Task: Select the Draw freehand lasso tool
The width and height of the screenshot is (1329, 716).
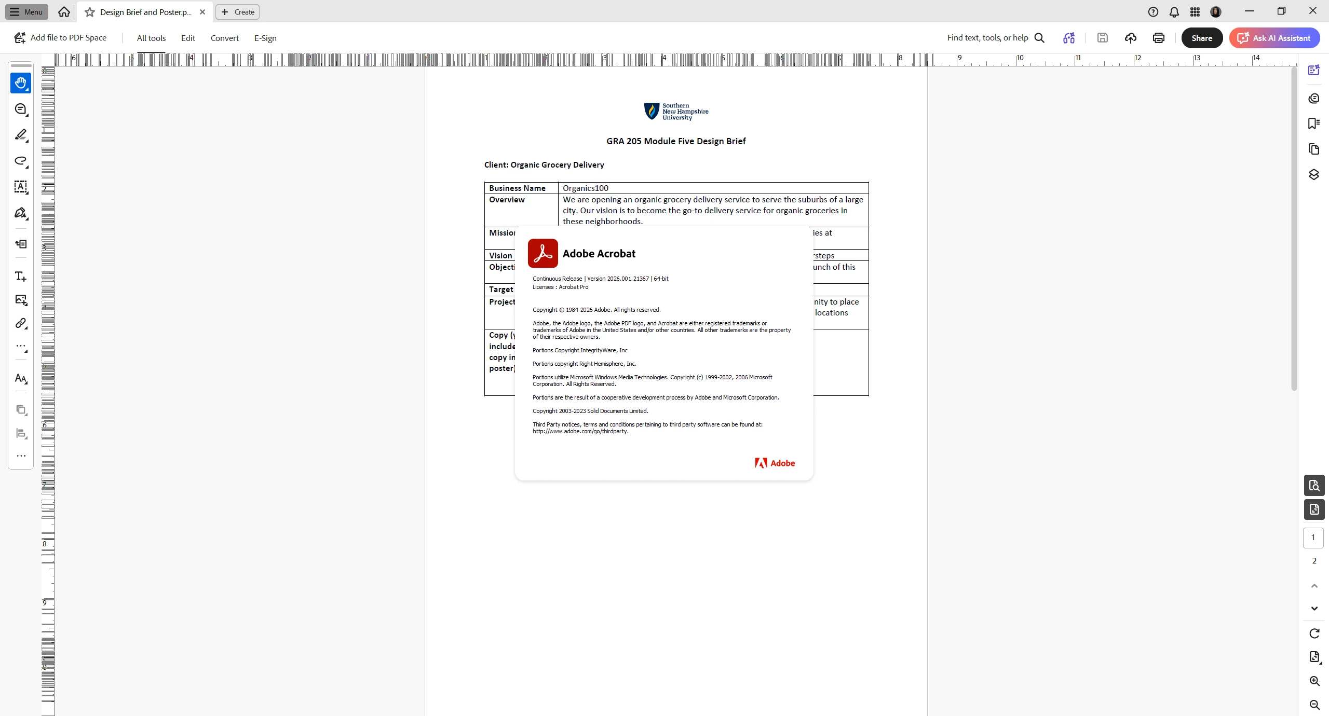Action: [x=21, y=161]
